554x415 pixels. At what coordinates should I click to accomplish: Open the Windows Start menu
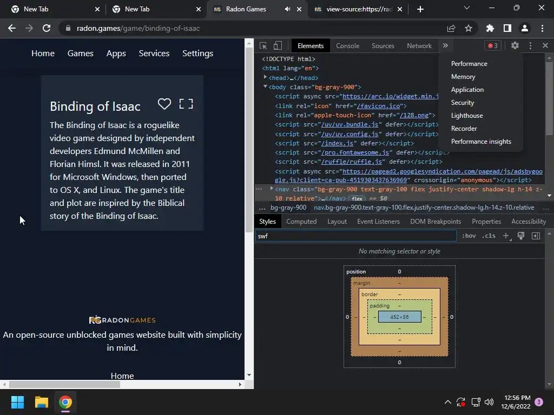17,402
